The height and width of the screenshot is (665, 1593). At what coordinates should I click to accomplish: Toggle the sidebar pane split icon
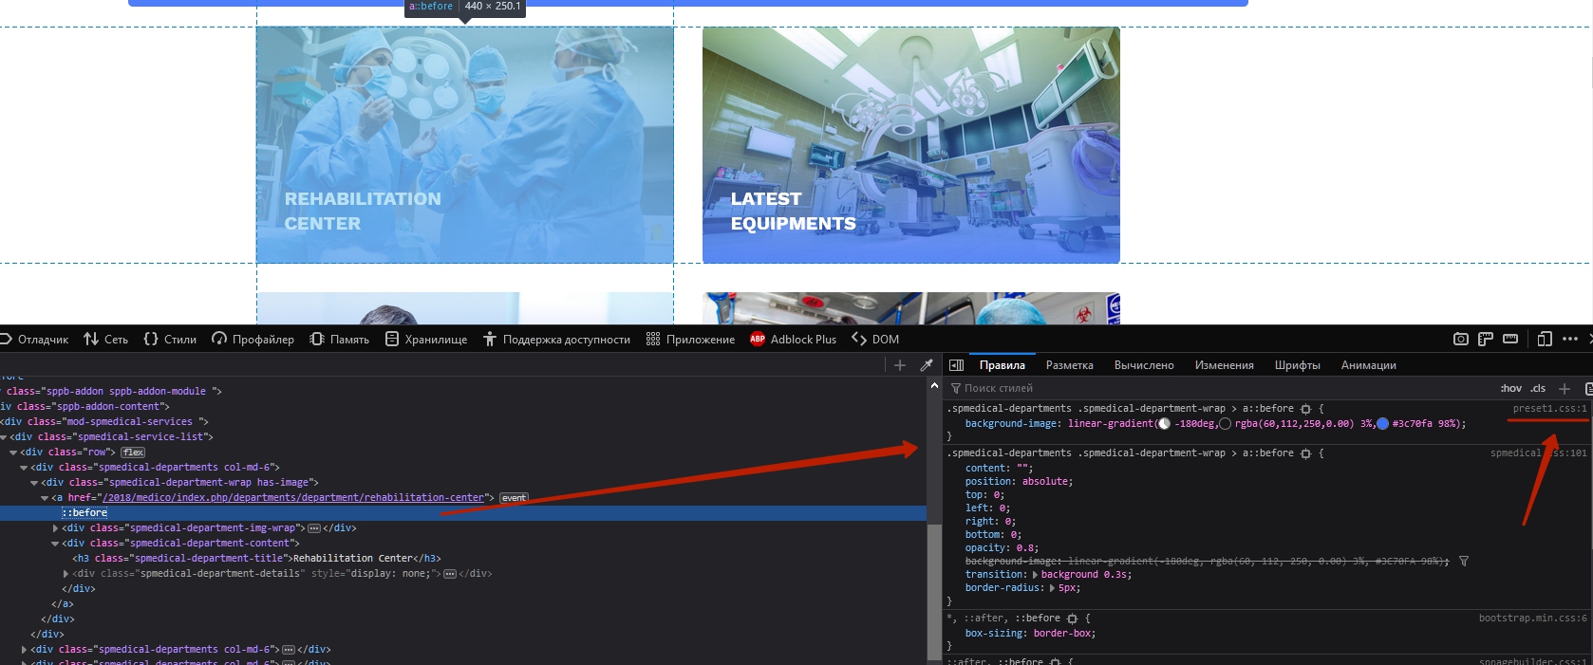(x=957, y=365)
